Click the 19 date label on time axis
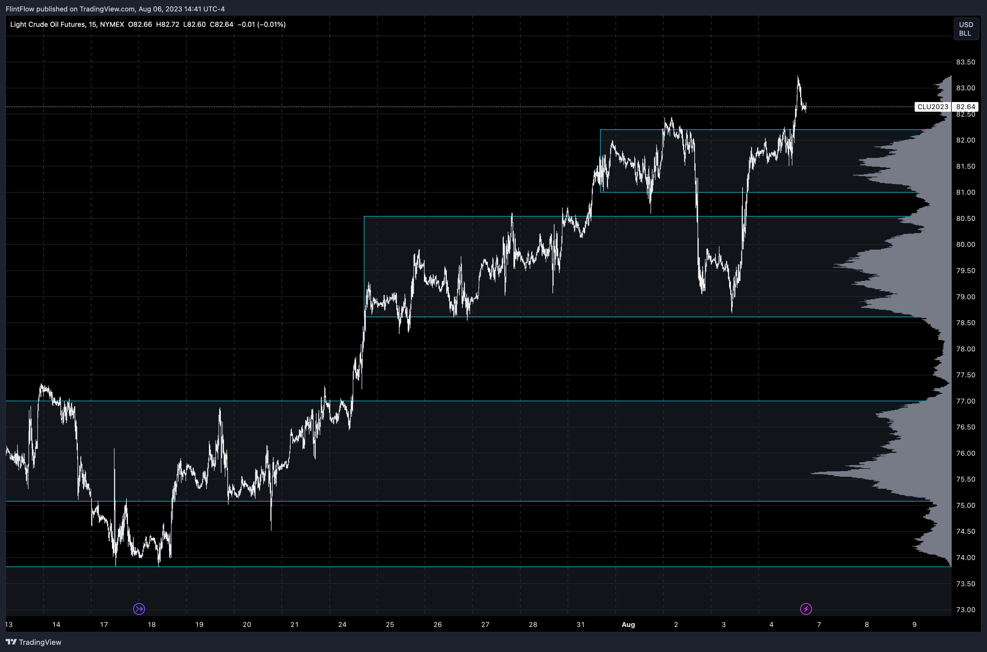 click(199, 625)
